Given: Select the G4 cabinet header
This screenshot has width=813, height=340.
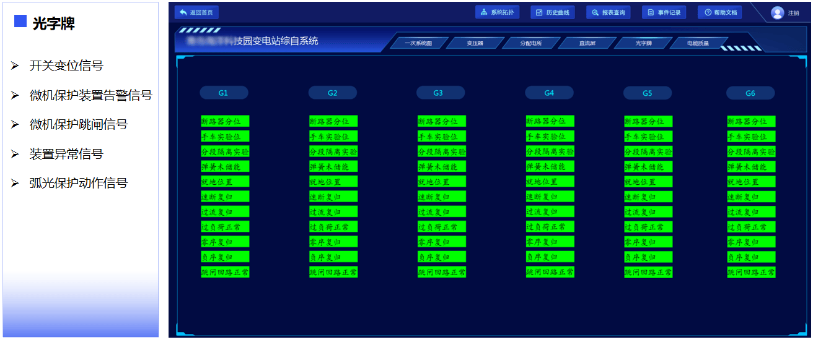Looking at the screenshot, I should [x=549, y=93].
